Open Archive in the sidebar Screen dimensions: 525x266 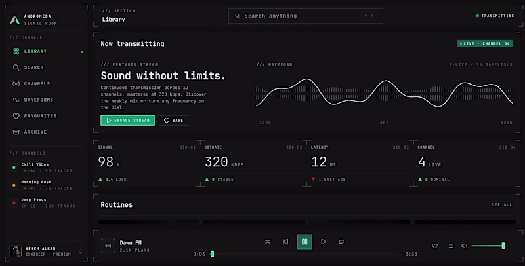pyautogui.click(x=47, y=132)
